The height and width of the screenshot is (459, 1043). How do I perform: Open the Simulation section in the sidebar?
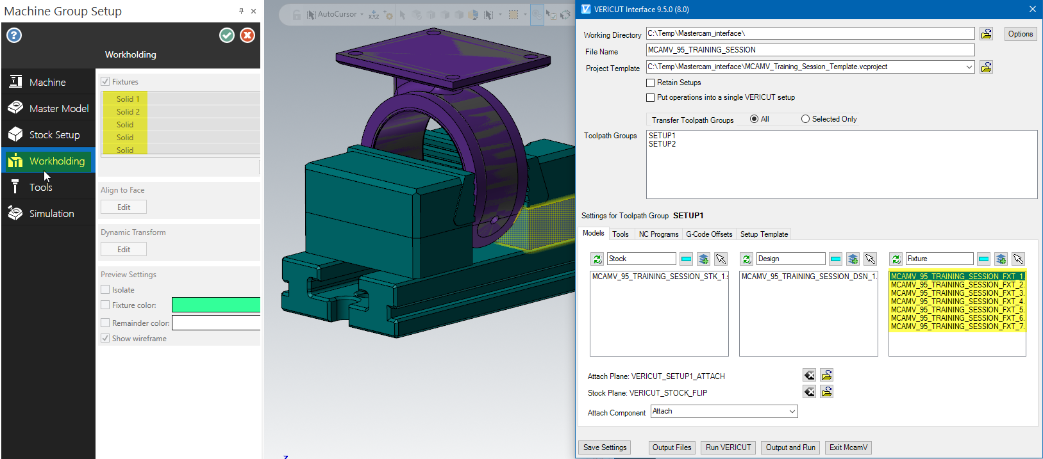click(49, 213)
